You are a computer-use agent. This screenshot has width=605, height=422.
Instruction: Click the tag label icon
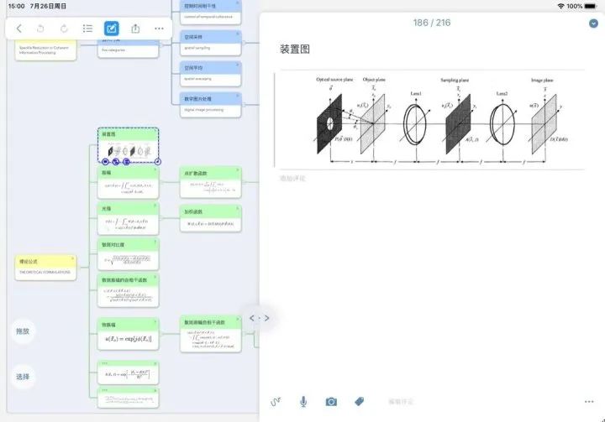pos(359,402)
